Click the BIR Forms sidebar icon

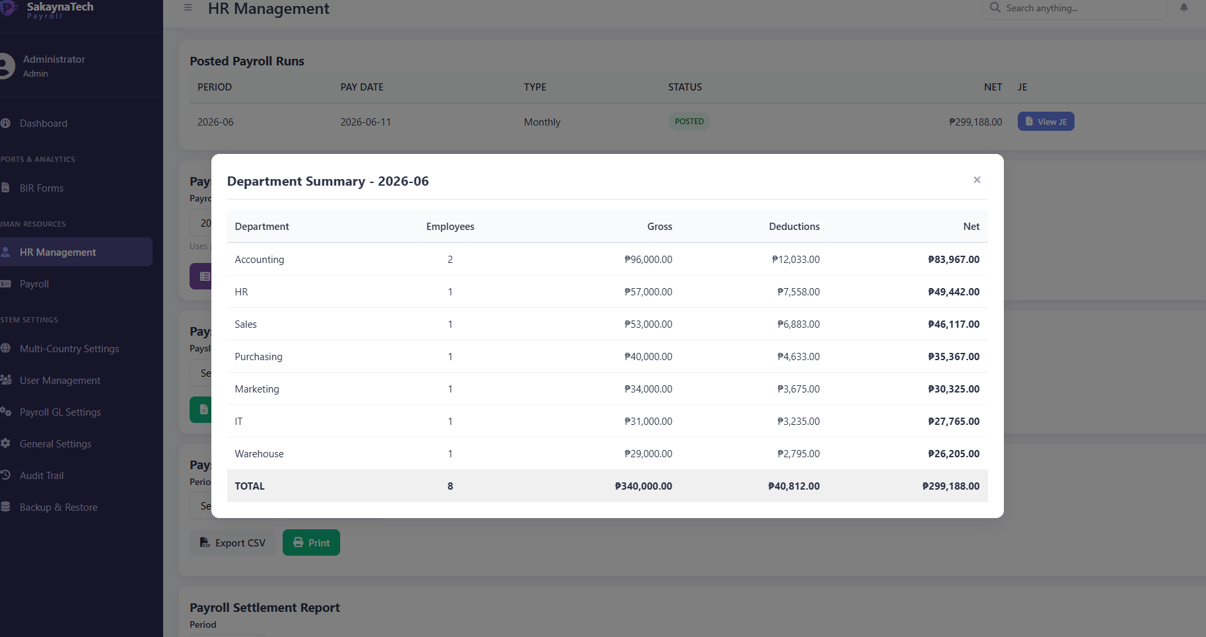pyautogui.click(x=5, y=188)
